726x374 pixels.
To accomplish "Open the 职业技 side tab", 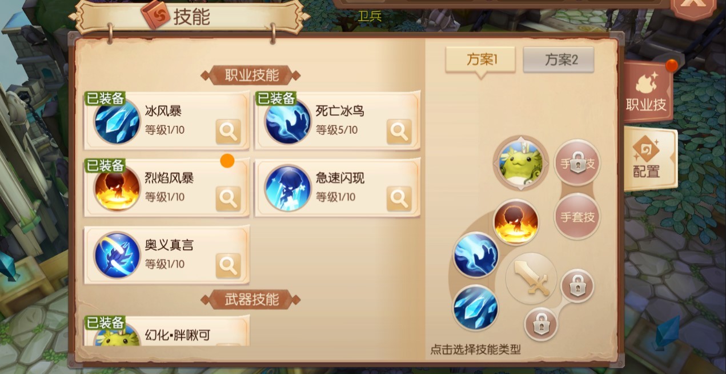I will [x=647, y=92].
